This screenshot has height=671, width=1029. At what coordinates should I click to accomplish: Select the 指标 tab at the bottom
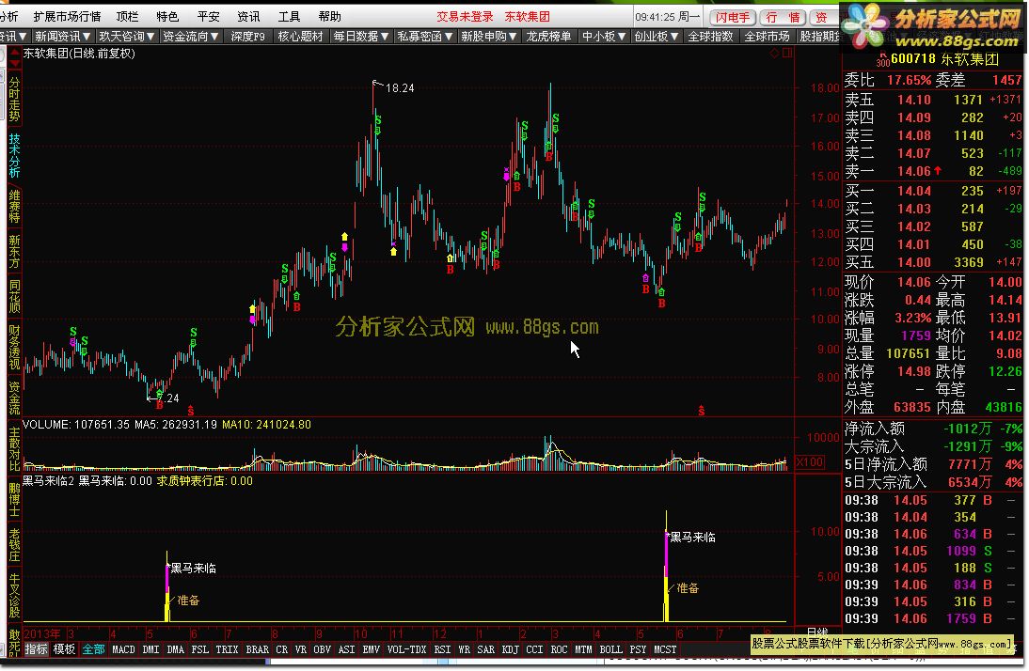(x=36, y=649)
